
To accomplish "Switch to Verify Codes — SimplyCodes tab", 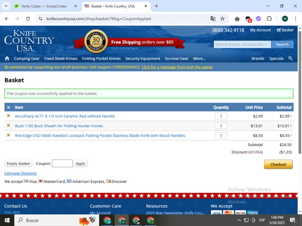I will coord(44,6).
